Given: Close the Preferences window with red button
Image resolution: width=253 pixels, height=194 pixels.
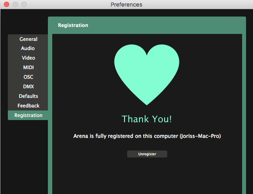Looking at the screenshot, I should tap(7, 4).
